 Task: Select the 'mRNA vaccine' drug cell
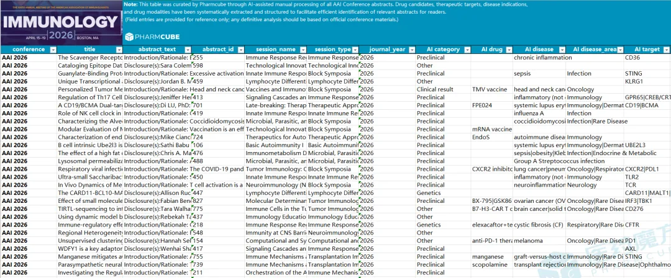491,129
